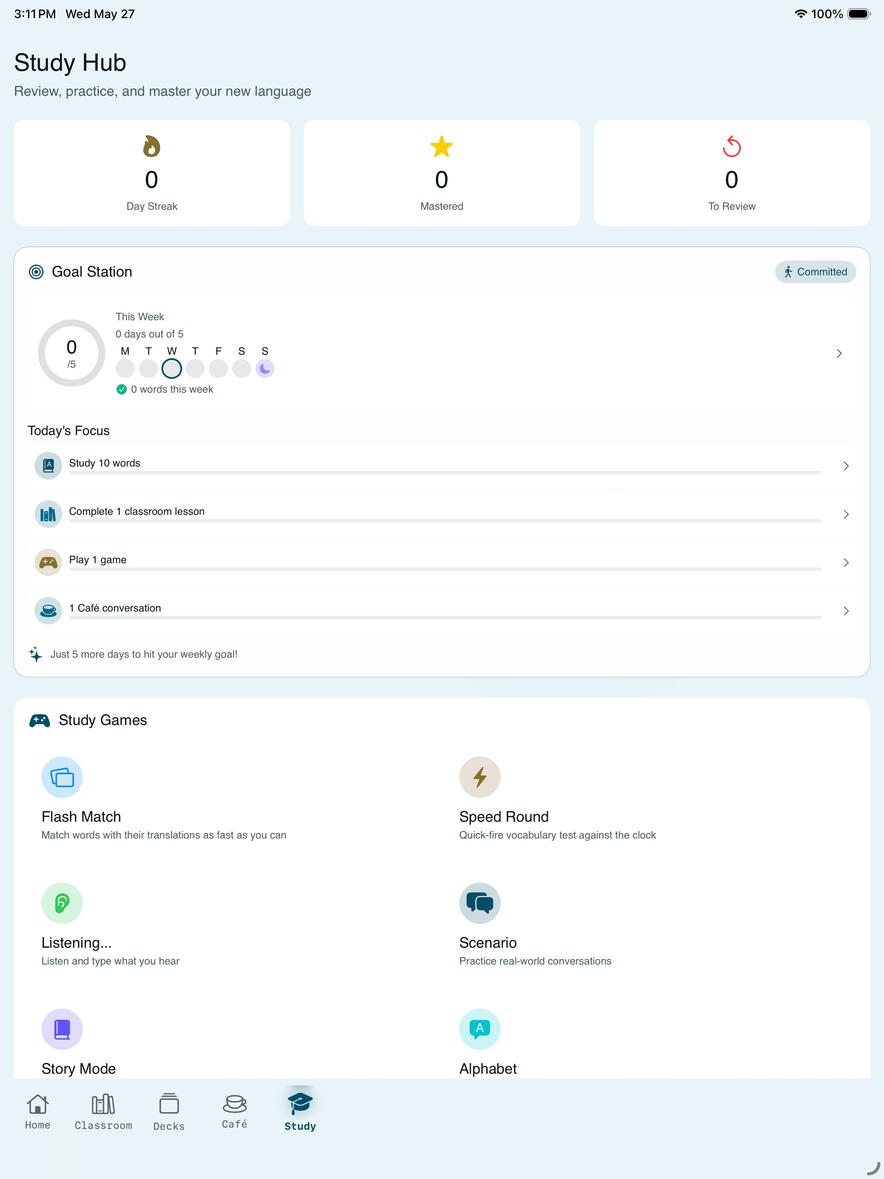Open the To Review card

(x=732, y=173)
